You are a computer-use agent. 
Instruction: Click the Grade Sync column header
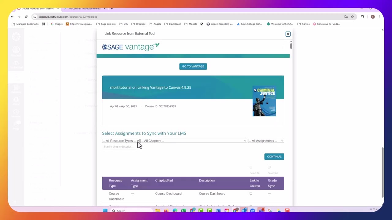point(272,183)
